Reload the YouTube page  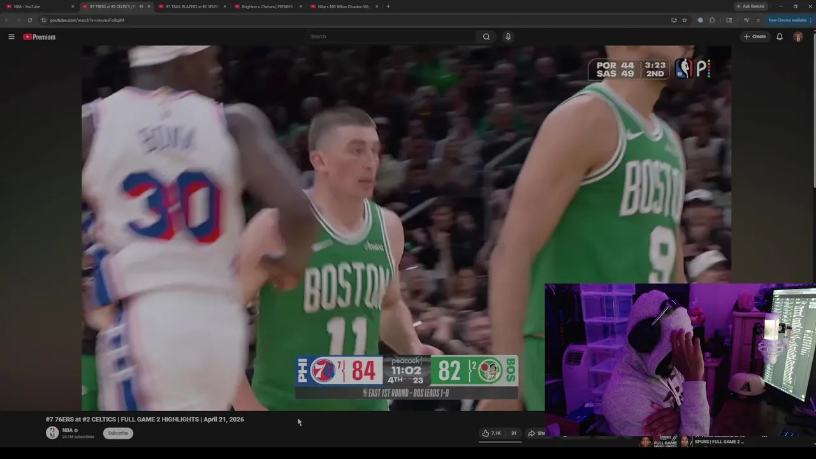30,20
